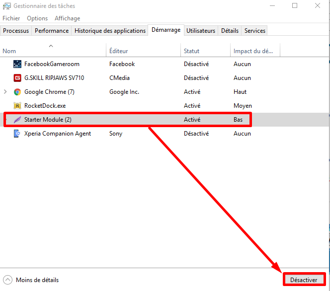Select Xperia Companion Agent entry name
The height and width of the screenshot is (291, 330).
pos(58,134)
